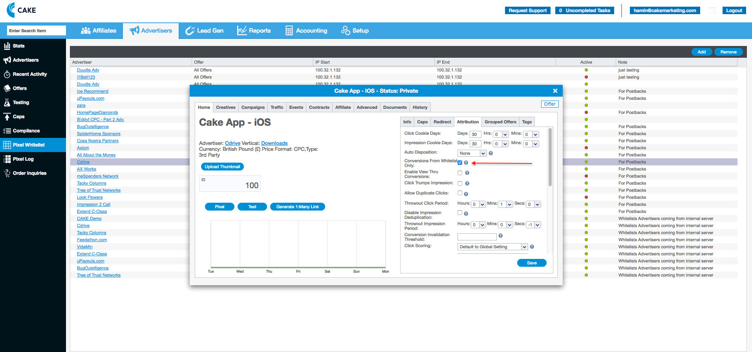This screenshot has width=752, height=352.
Task: Click the Pixel button
Action: 220,207
